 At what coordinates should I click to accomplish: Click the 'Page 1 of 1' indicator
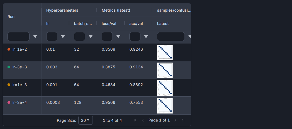[159, 120]
